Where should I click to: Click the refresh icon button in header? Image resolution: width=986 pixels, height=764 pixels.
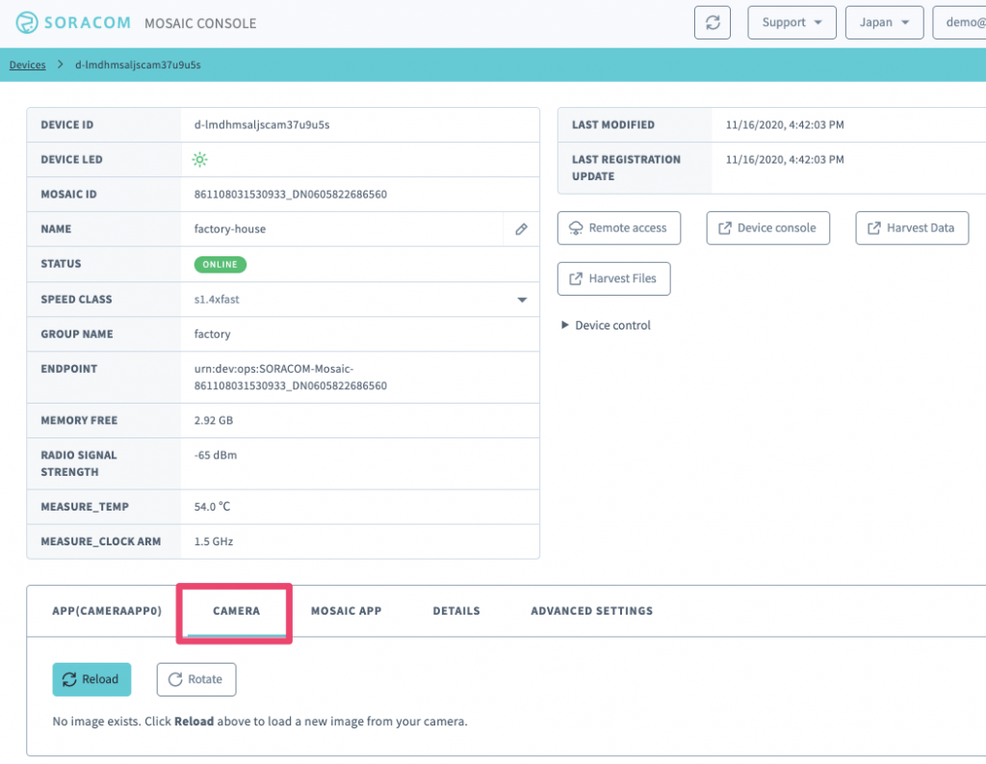point(712,23)
